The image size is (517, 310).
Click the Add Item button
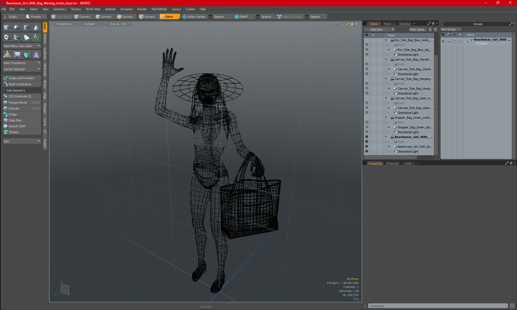[x=376, y=30]
